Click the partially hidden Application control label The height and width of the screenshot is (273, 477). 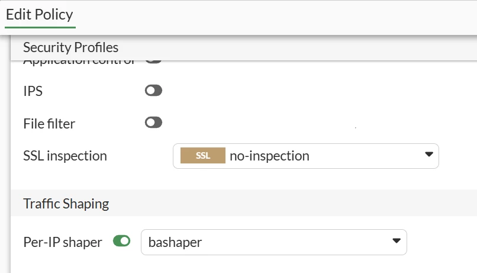79,62
